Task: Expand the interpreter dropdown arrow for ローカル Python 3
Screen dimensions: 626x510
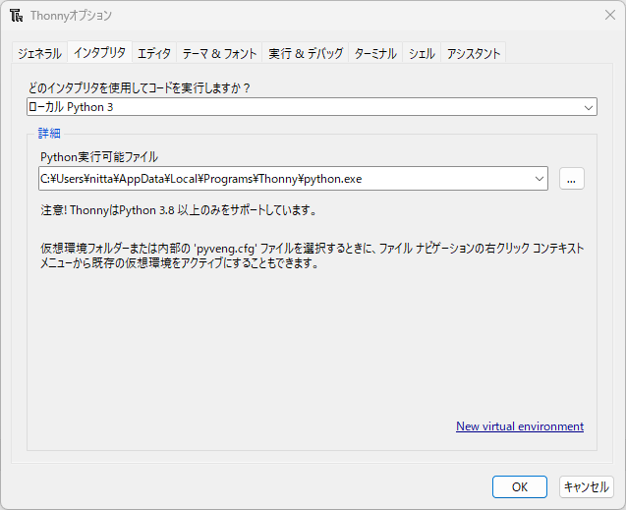Action: click(589, 107)
